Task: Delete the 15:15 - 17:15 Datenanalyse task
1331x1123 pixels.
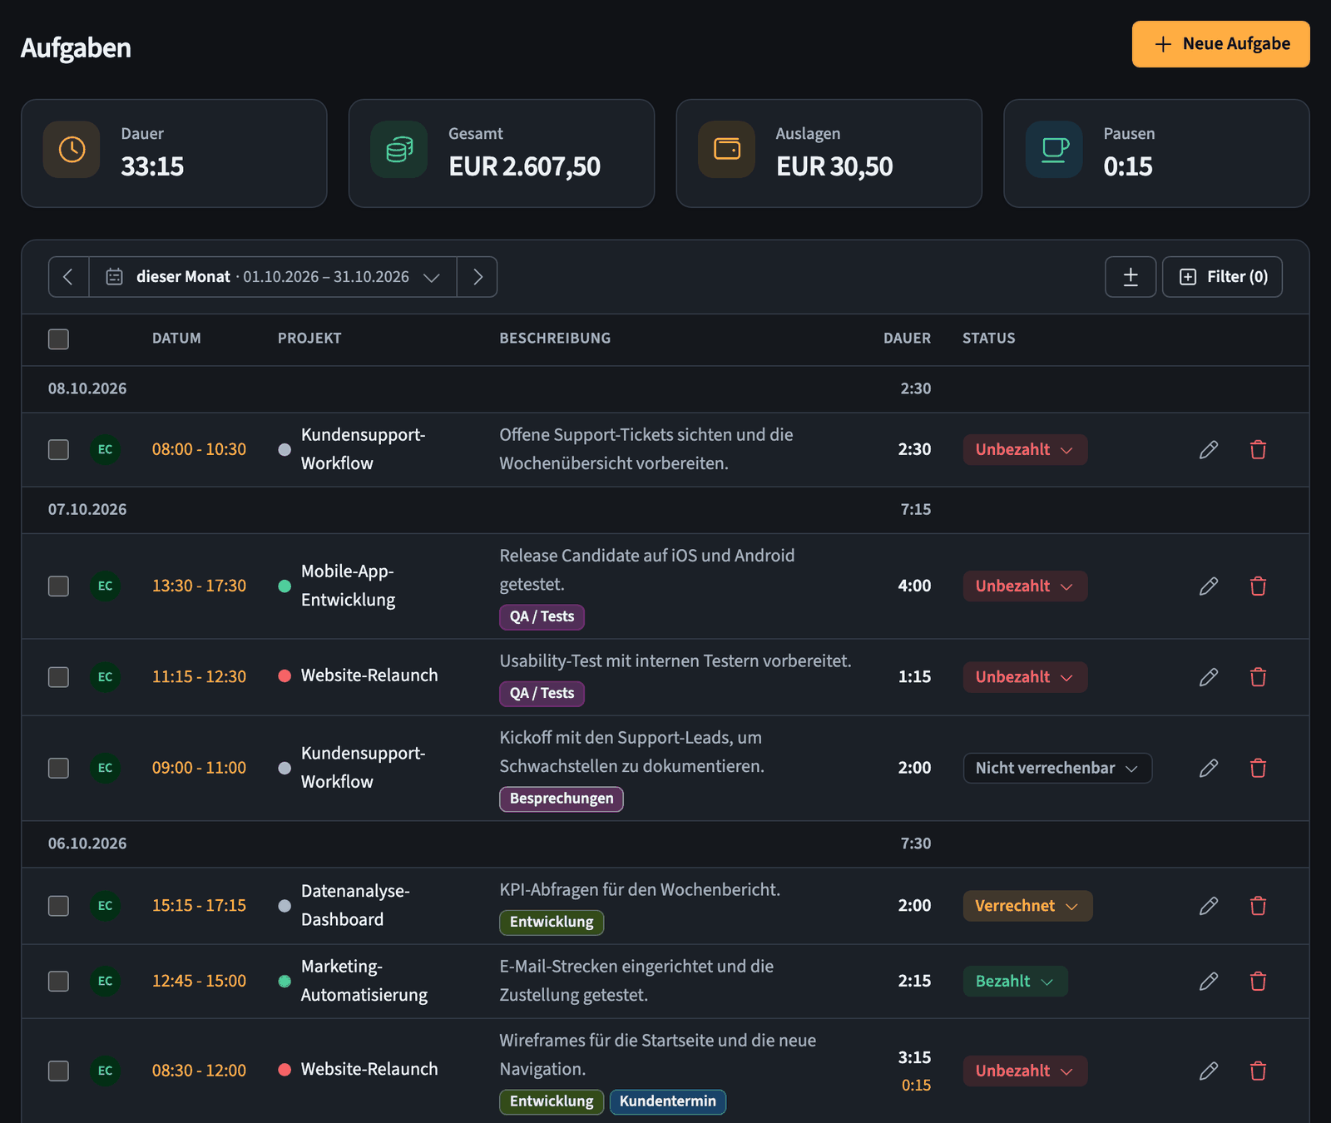Action: [1258, 906]
